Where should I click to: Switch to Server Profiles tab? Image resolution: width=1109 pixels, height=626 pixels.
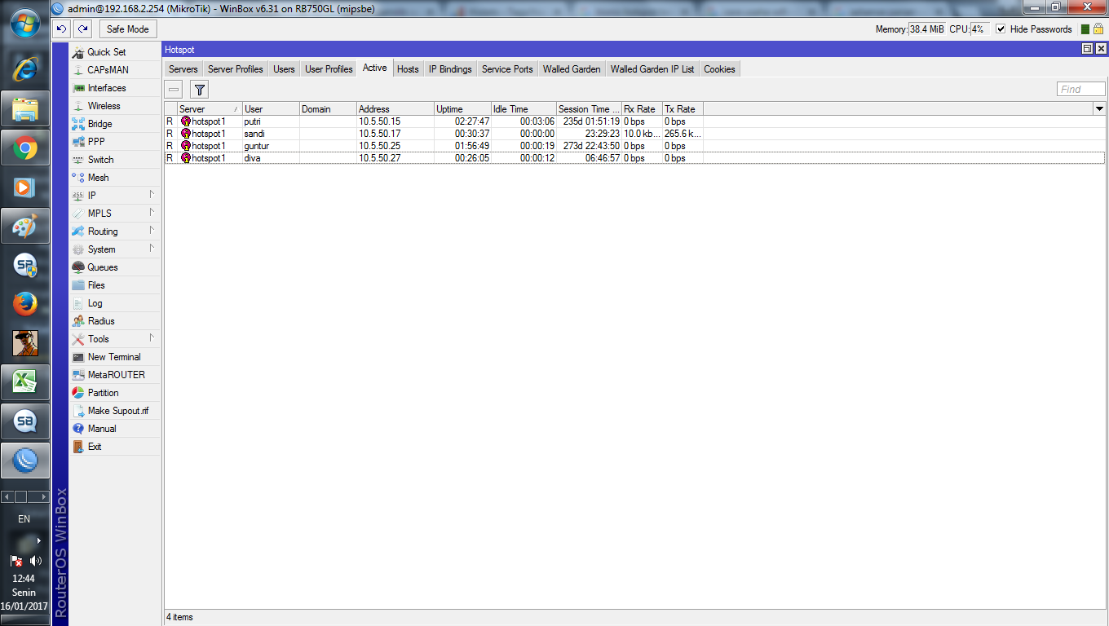coord(236,69)
